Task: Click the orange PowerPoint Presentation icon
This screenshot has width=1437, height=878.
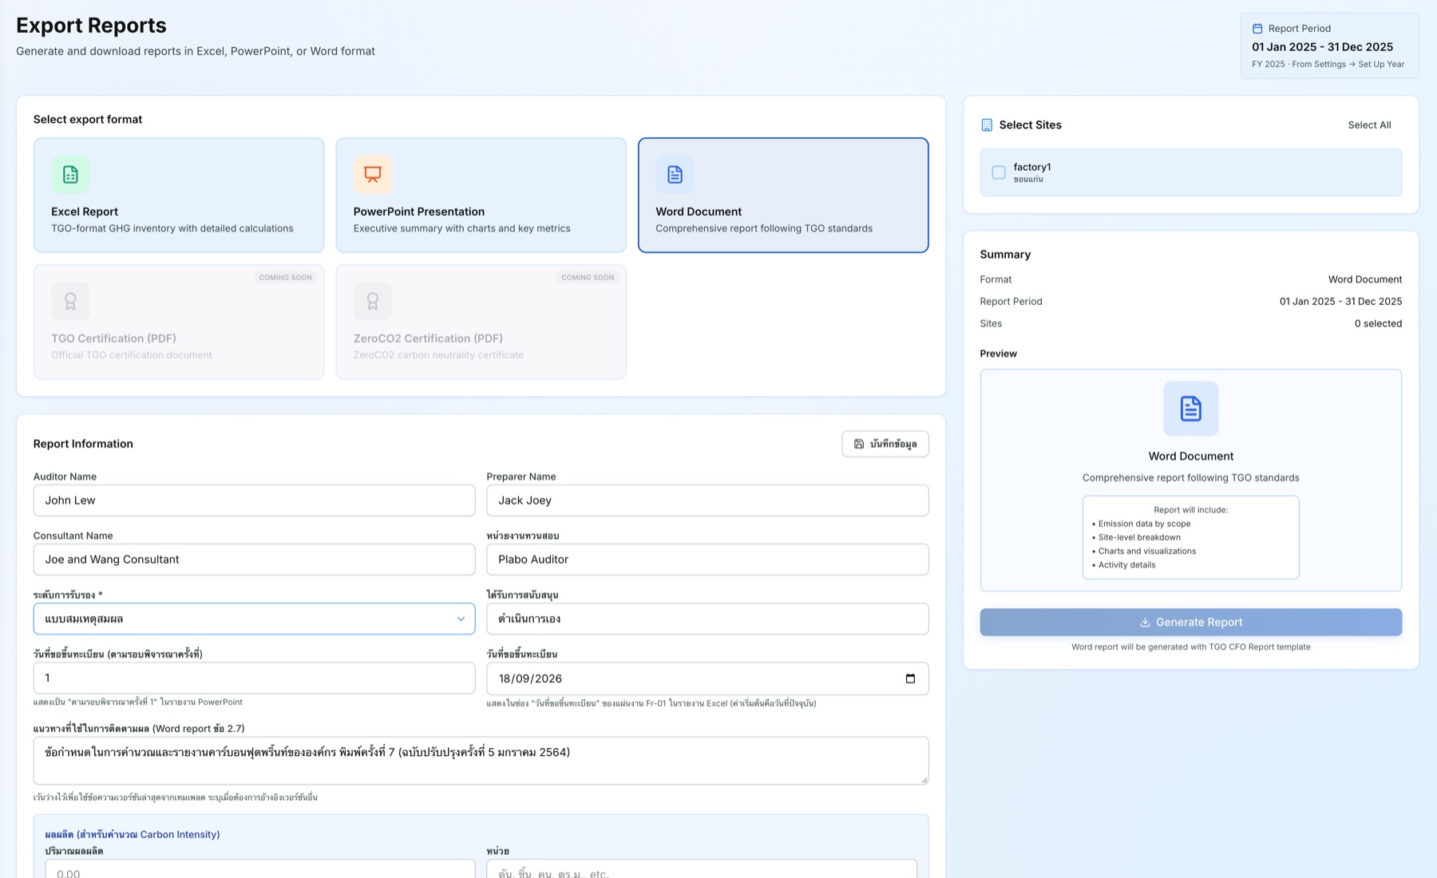Action: [x=373, y=175]
